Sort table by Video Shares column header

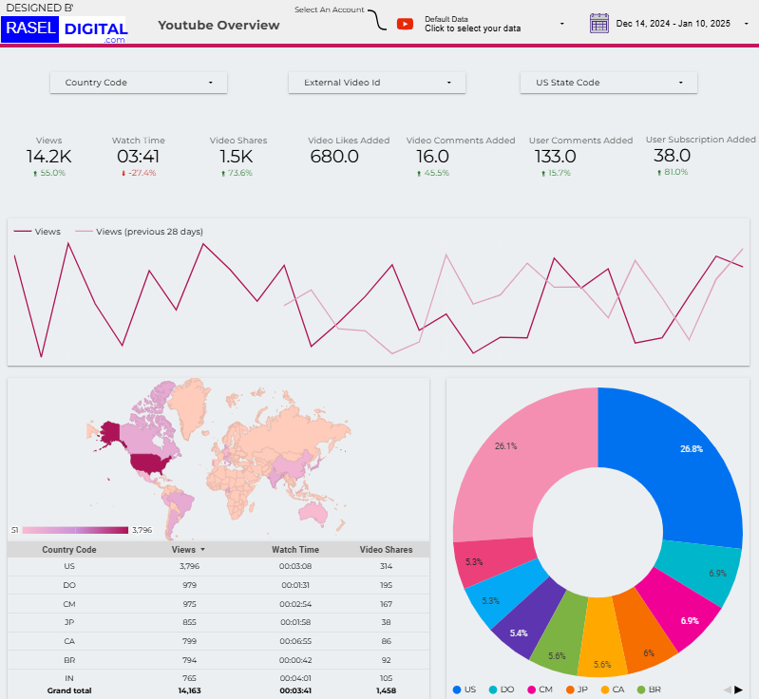(386, 550)
